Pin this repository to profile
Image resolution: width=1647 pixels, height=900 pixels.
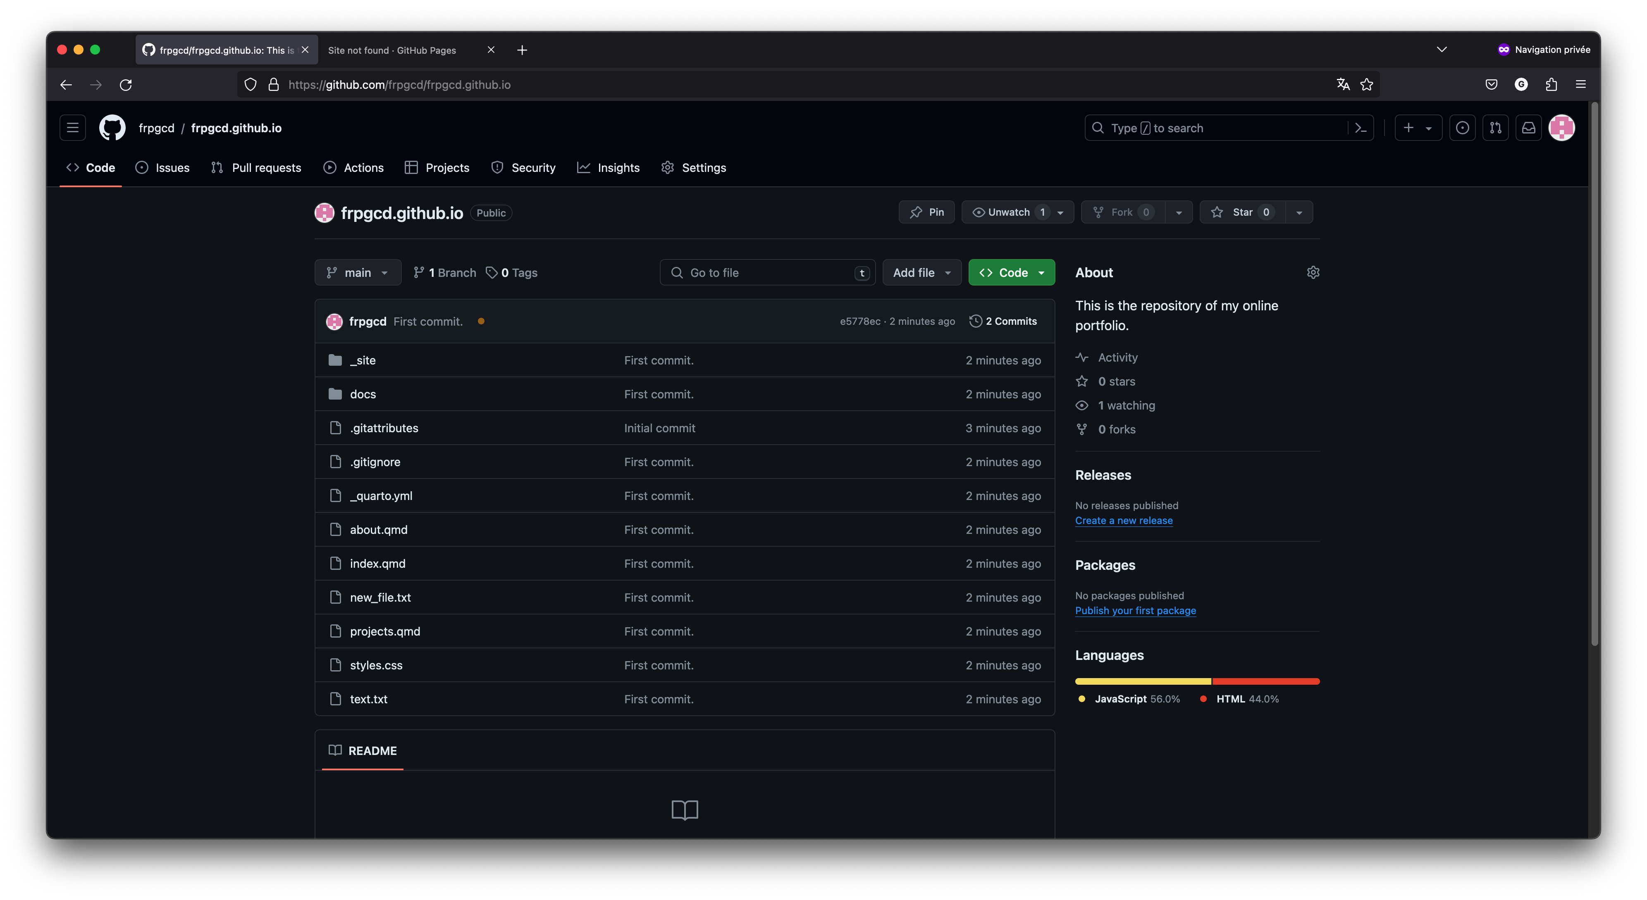926,212
